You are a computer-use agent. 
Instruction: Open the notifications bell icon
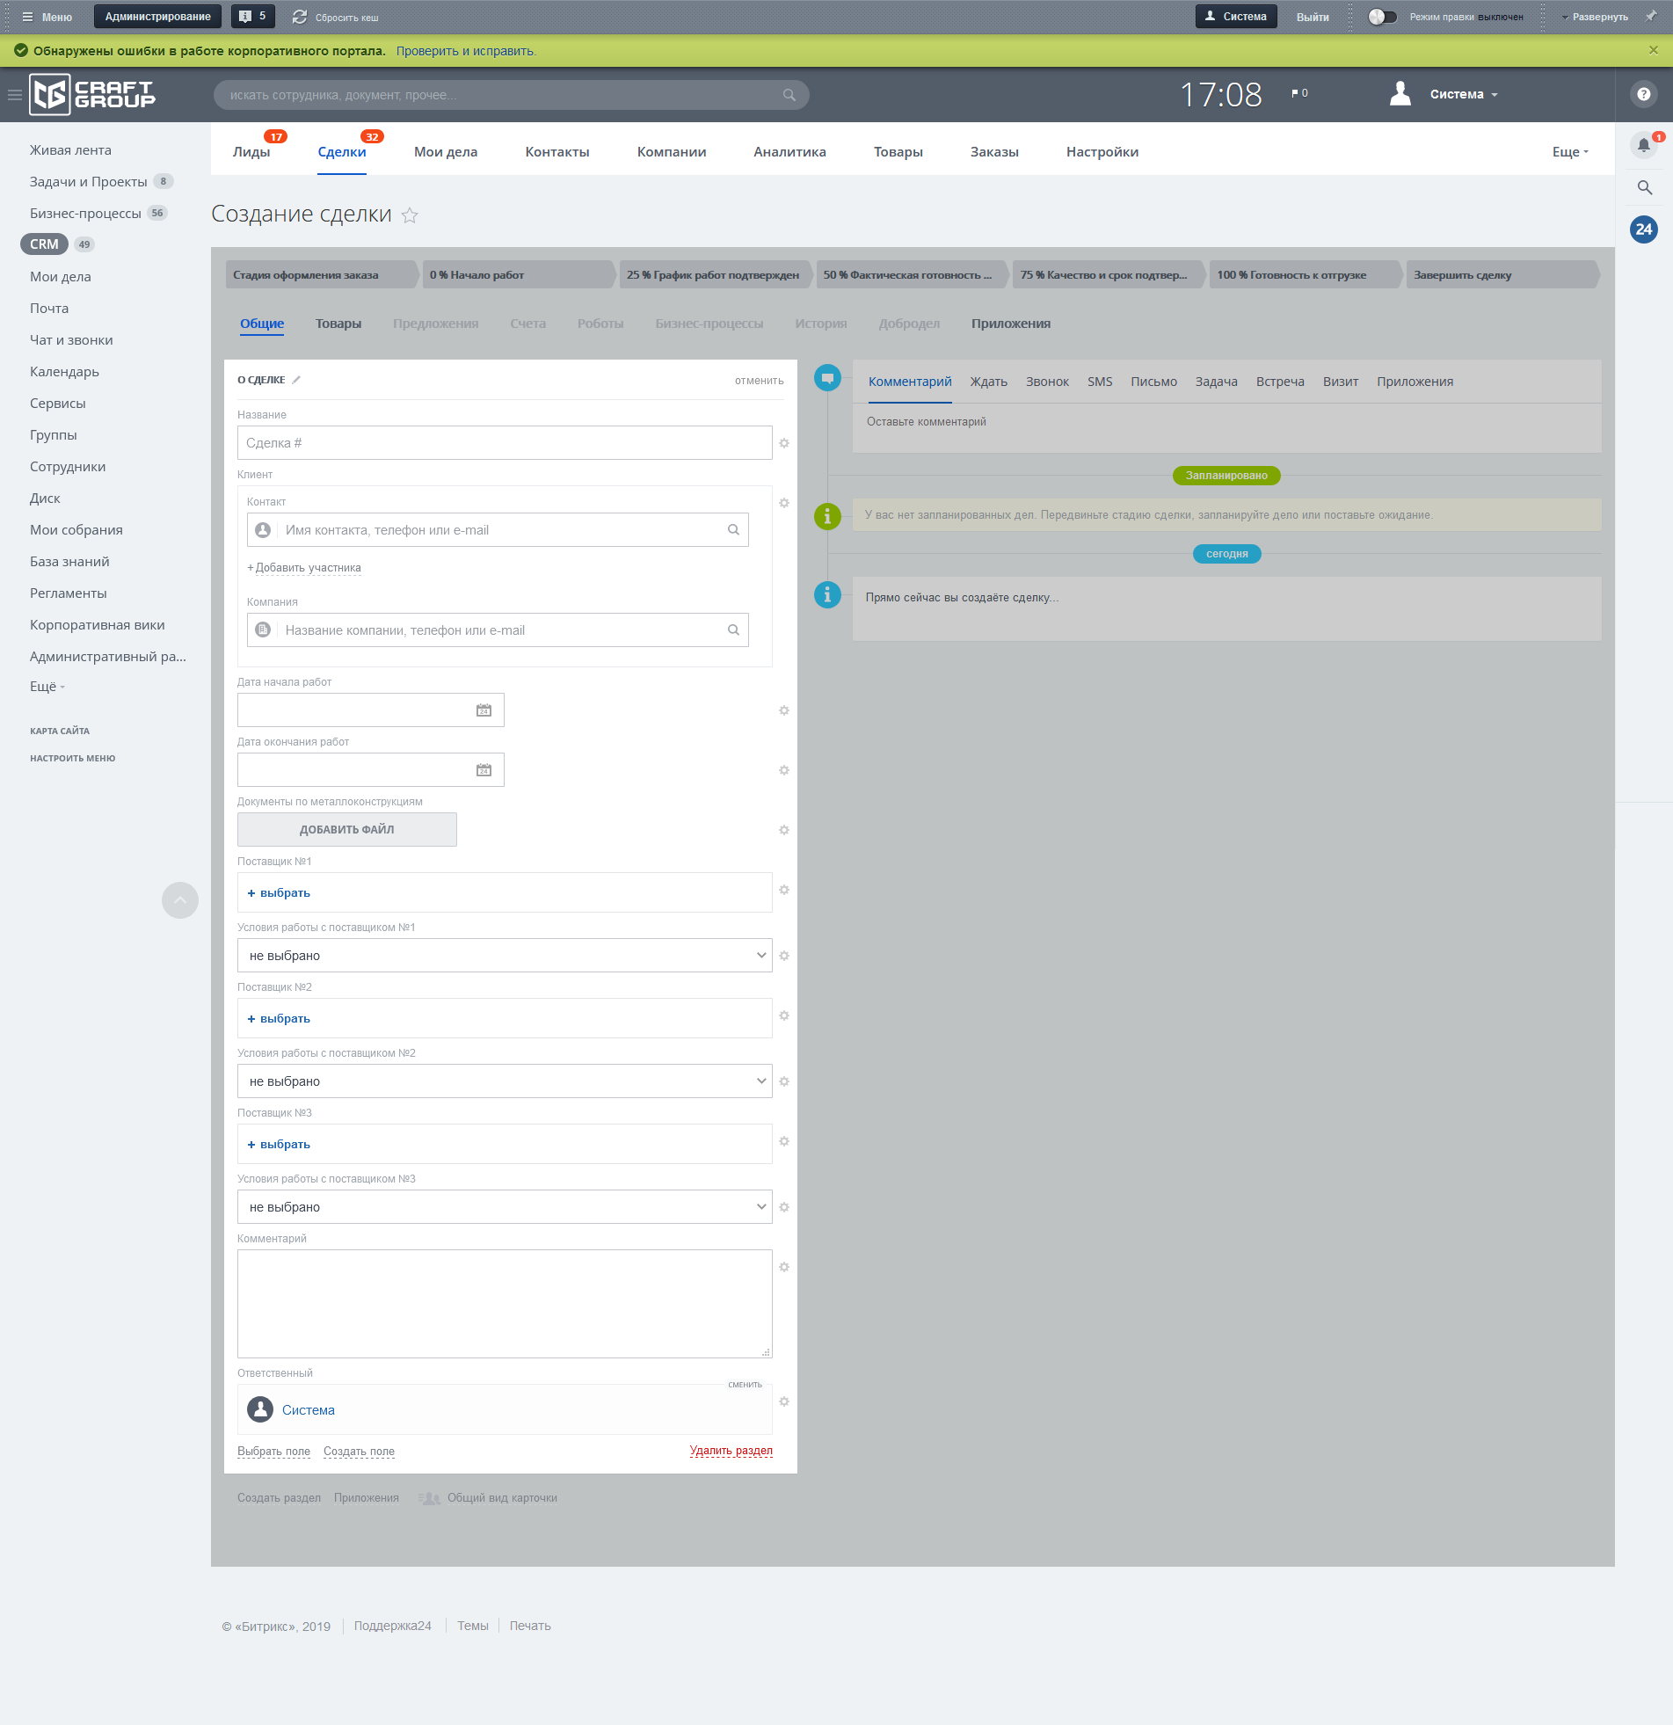tap(1643, 145)
